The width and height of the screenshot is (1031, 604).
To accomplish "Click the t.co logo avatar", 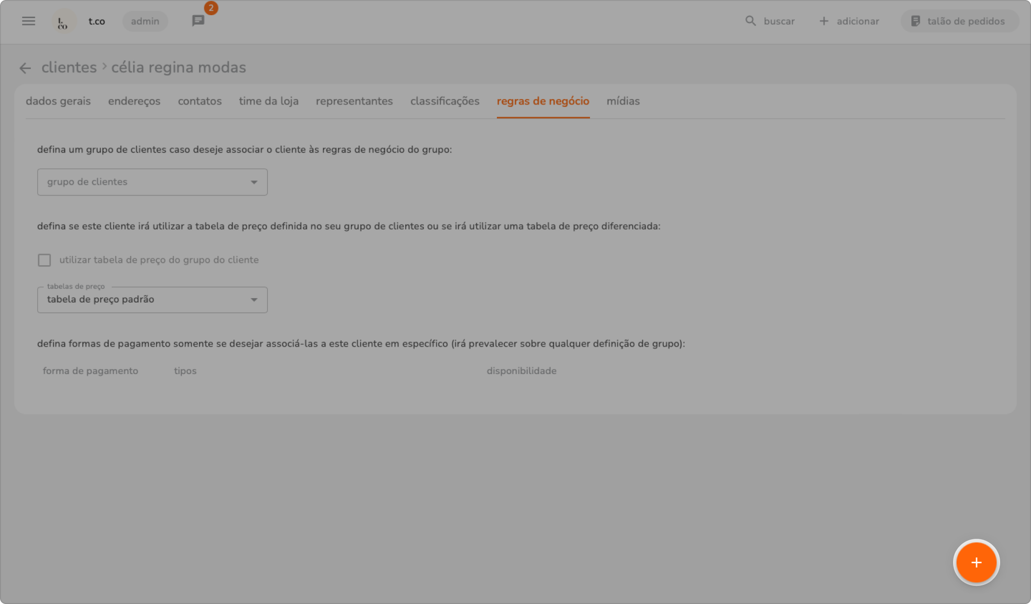I will click(63, 22).
